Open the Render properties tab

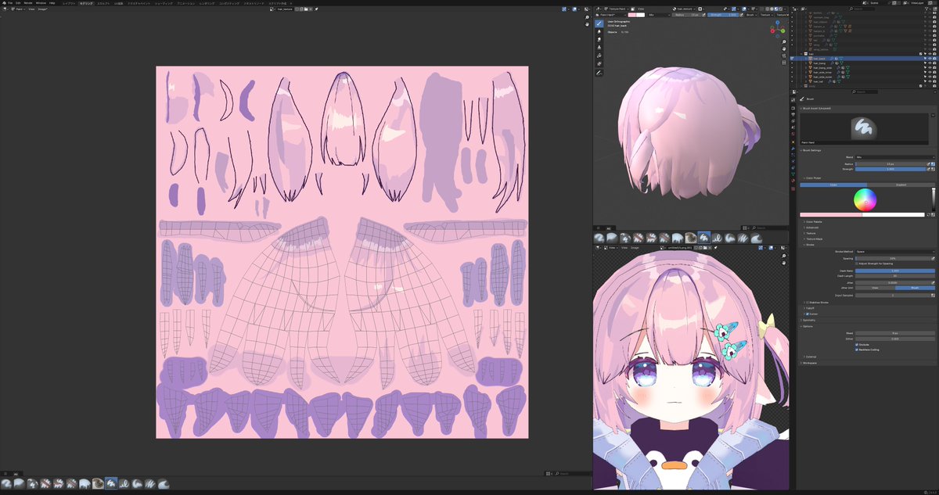(793, 108)
